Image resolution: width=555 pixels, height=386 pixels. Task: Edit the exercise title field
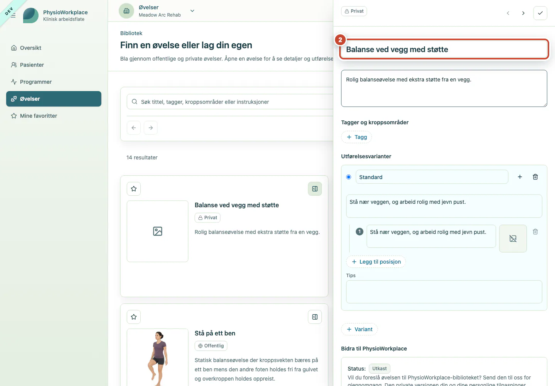tap(444, 49)
